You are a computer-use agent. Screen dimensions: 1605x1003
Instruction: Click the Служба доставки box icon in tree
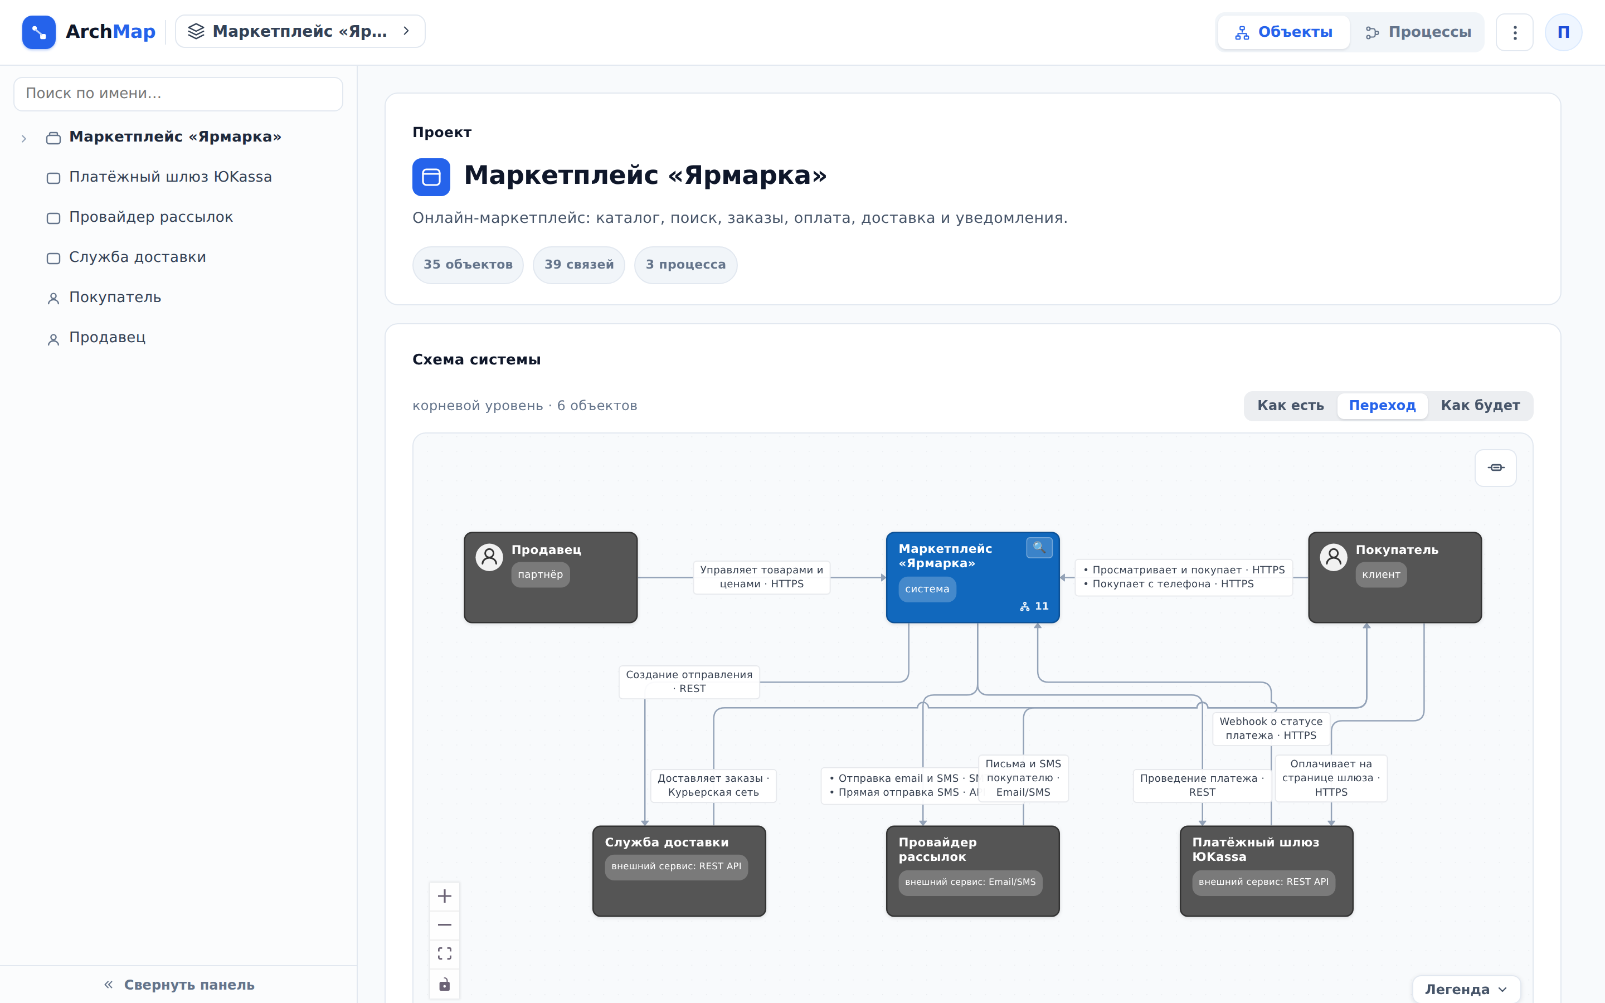tap(53, 259)
